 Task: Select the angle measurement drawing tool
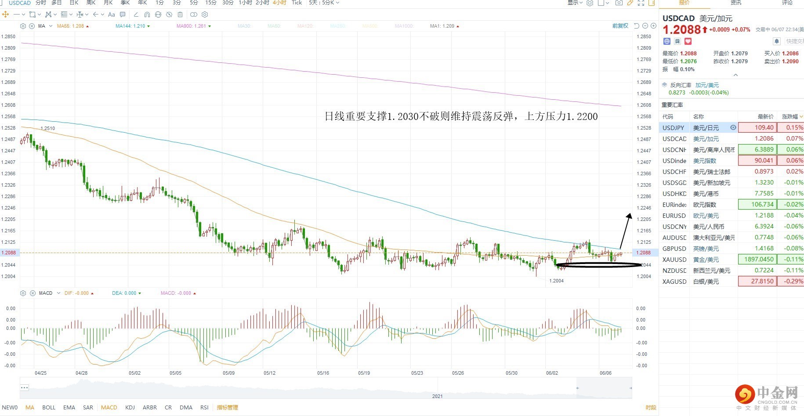pyautogui.click(x=136, y=14)
